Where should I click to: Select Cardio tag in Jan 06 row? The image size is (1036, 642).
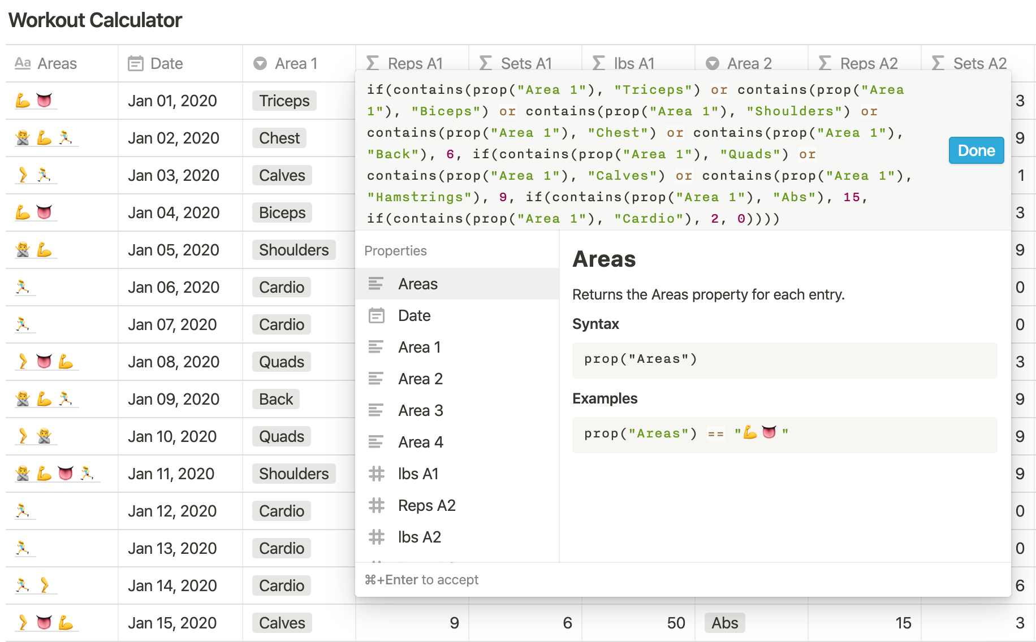(x=281, y=287)
